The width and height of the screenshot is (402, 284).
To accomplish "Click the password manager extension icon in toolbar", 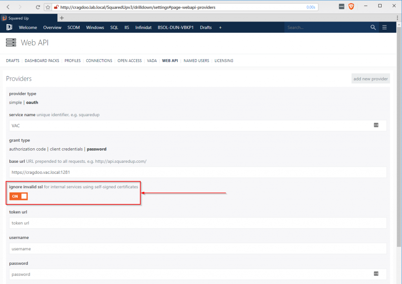I will click(342, 7).
